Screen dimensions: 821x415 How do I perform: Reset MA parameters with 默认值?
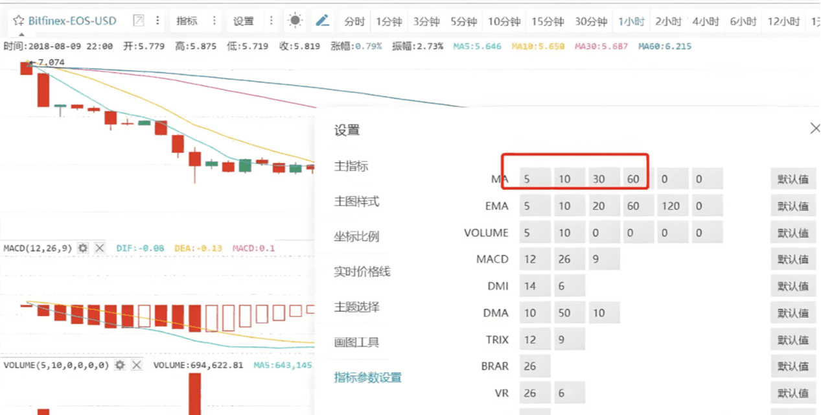point(793,179)
